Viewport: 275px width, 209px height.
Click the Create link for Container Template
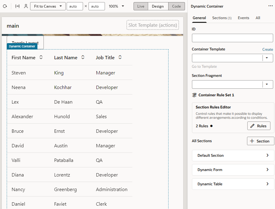[267, 50]
